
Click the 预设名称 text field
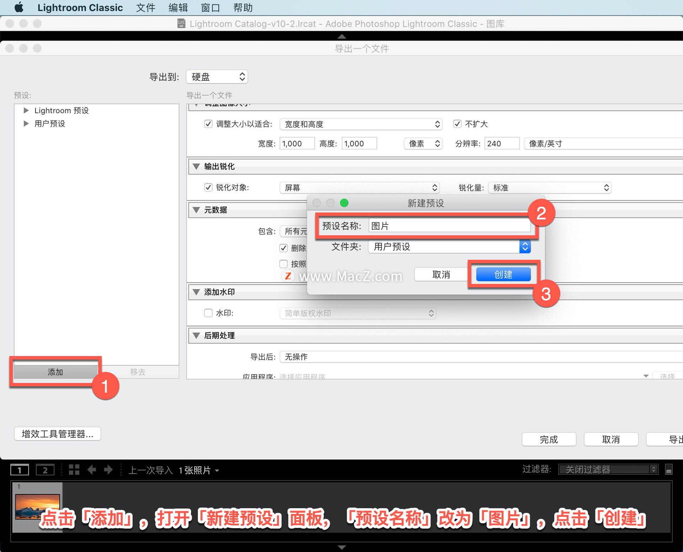(450, 226)
